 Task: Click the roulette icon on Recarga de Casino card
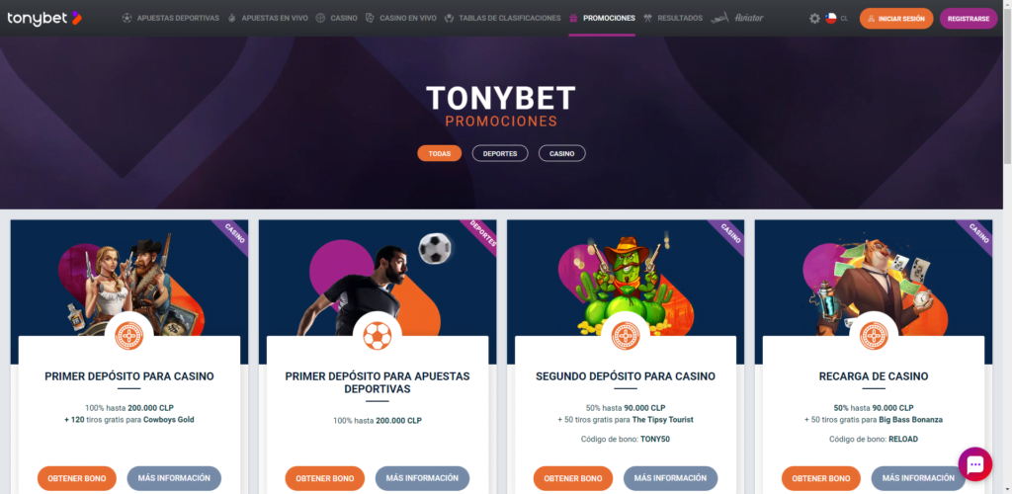point(874,336)
